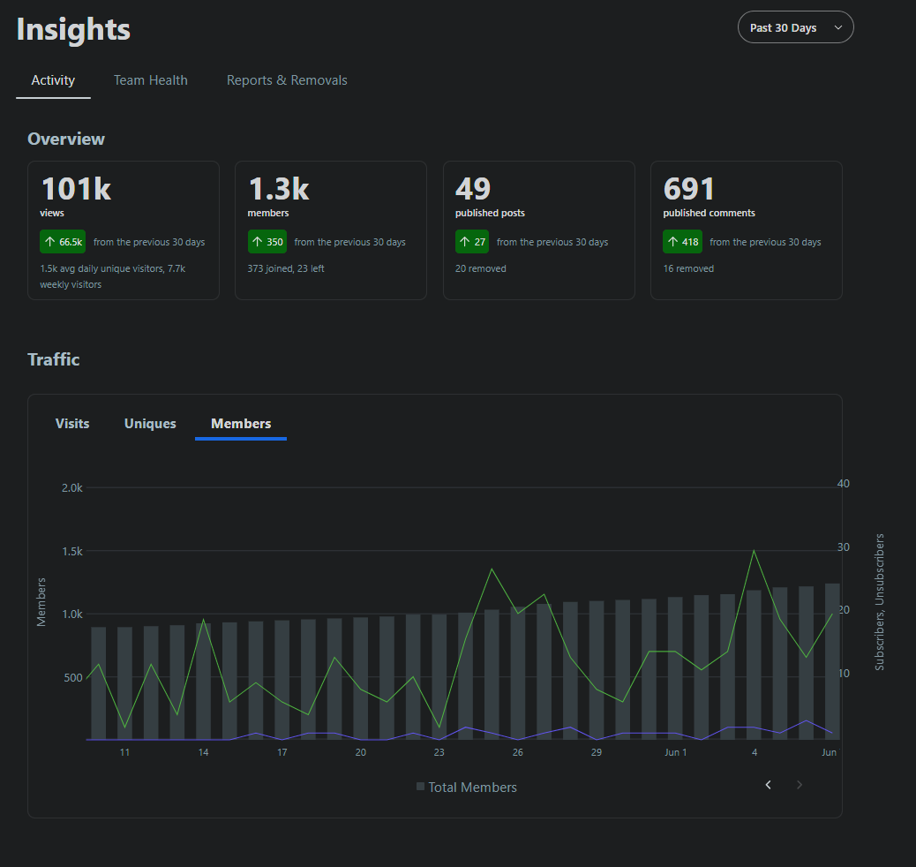916x867 pixels.
Task: Select the Visits traffic tab
Action: 72,424
